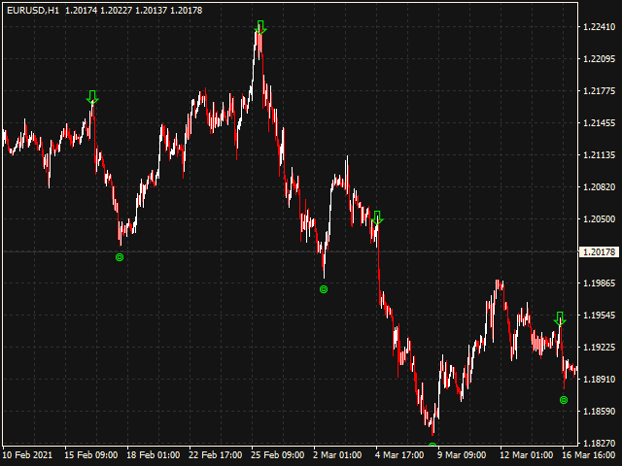Click the 1.19865 price scale label
This screenshot has height=466, width=622.
599,283
